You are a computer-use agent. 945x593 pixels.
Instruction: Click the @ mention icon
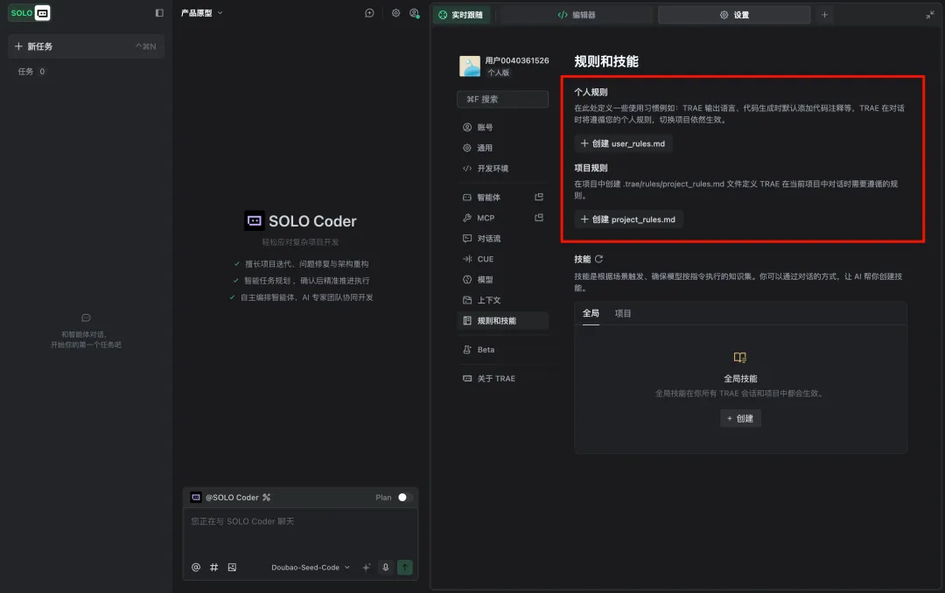pyautogui.click(x=195, y=567)
